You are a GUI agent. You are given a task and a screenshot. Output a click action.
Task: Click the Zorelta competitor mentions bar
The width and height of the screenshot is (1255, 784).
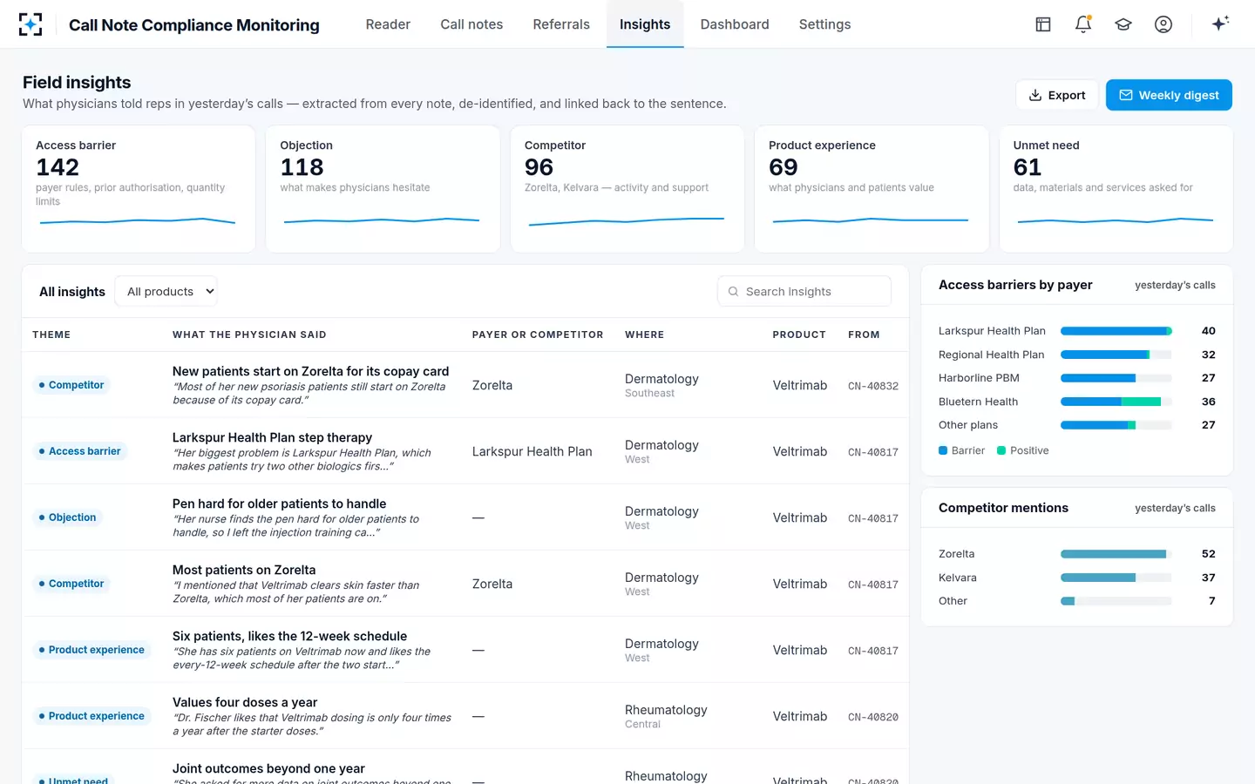pos(1116,554)
